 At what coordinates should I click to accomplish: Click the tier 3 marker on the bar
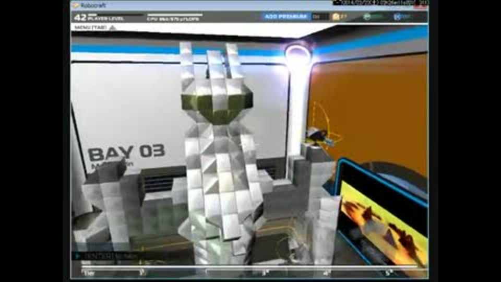[265, 273]
